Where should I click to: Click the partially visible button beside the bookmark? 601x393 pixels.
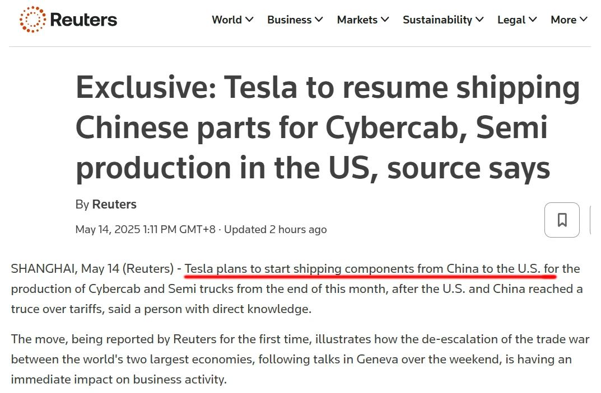tap(595, 220)
